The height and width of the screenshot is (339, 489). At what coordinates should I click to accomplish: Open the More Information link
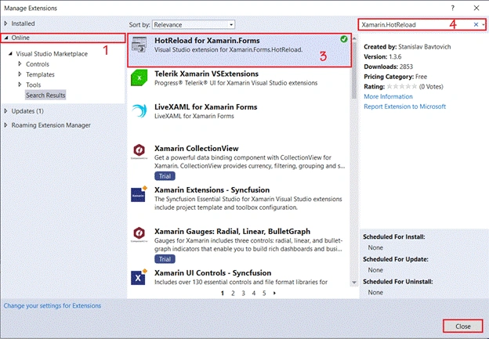click(388, 96)
